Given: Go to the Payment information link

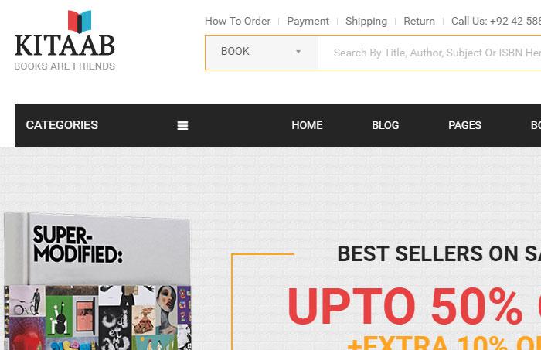Looking at the screenshot, I should pyautogui.click(x=308, y=21).
